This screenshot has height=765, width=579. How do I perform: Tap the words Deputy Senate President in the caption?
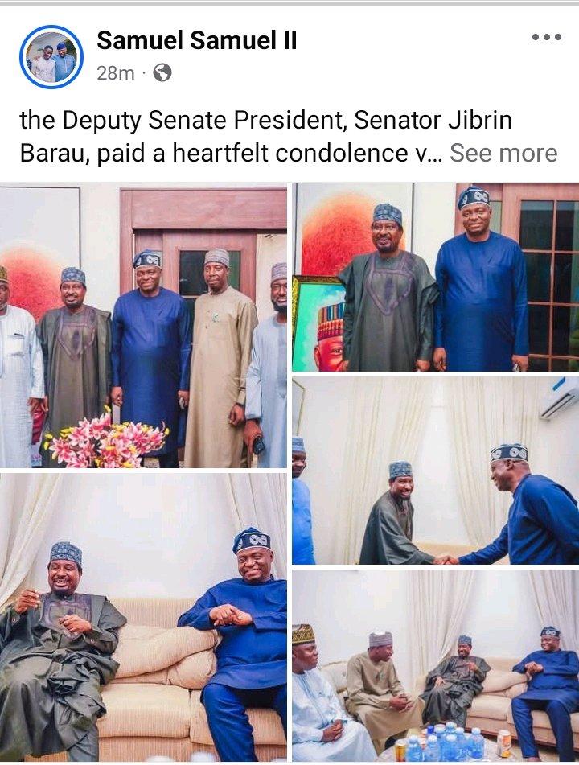(203, 121)
